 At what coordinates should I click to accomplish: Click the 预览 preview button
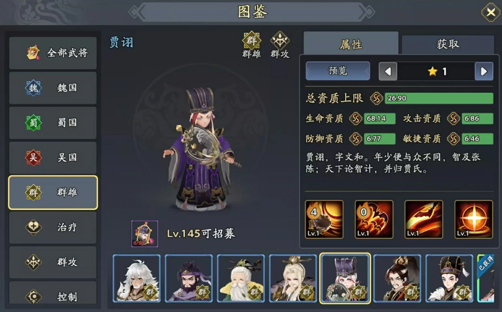click(338, 71)
